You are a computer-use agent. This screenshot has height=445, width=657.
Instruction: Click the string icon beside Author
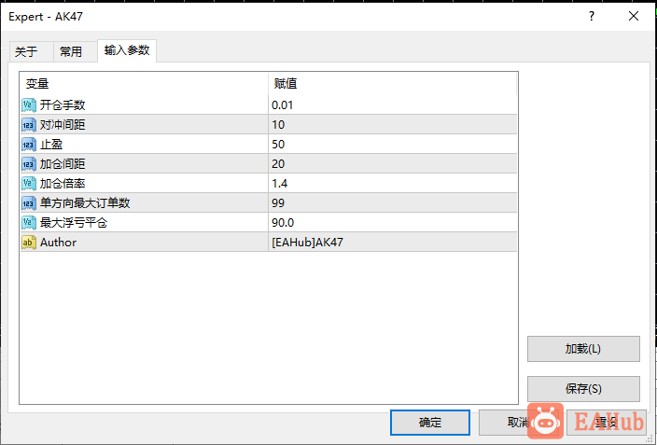[29, 243]
